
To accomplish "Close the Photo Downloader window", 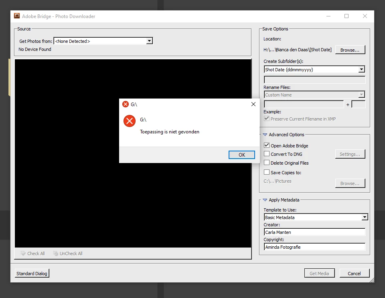I will pyautogui.click(x=365, y=16).
